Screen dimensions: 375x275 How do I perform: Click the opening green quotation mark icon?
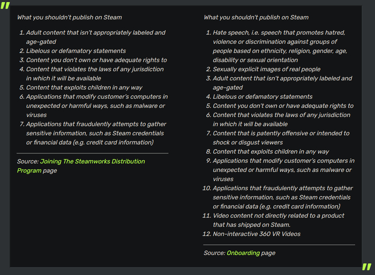tap(5, 6)
